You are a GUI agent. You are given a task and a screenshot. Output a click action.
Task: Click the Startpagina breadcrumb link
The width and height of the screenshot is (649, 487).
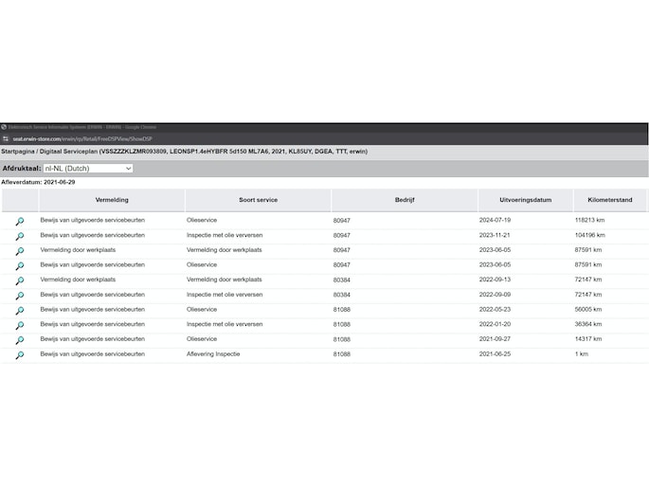[19, 152]
